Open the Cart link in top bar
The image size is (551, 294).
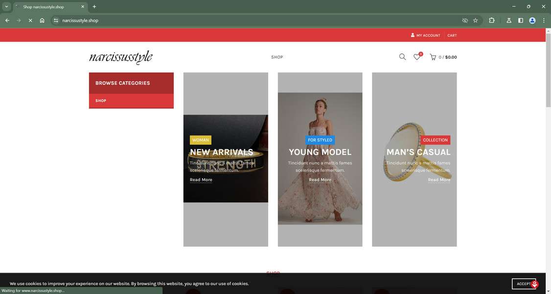(452, 36)
